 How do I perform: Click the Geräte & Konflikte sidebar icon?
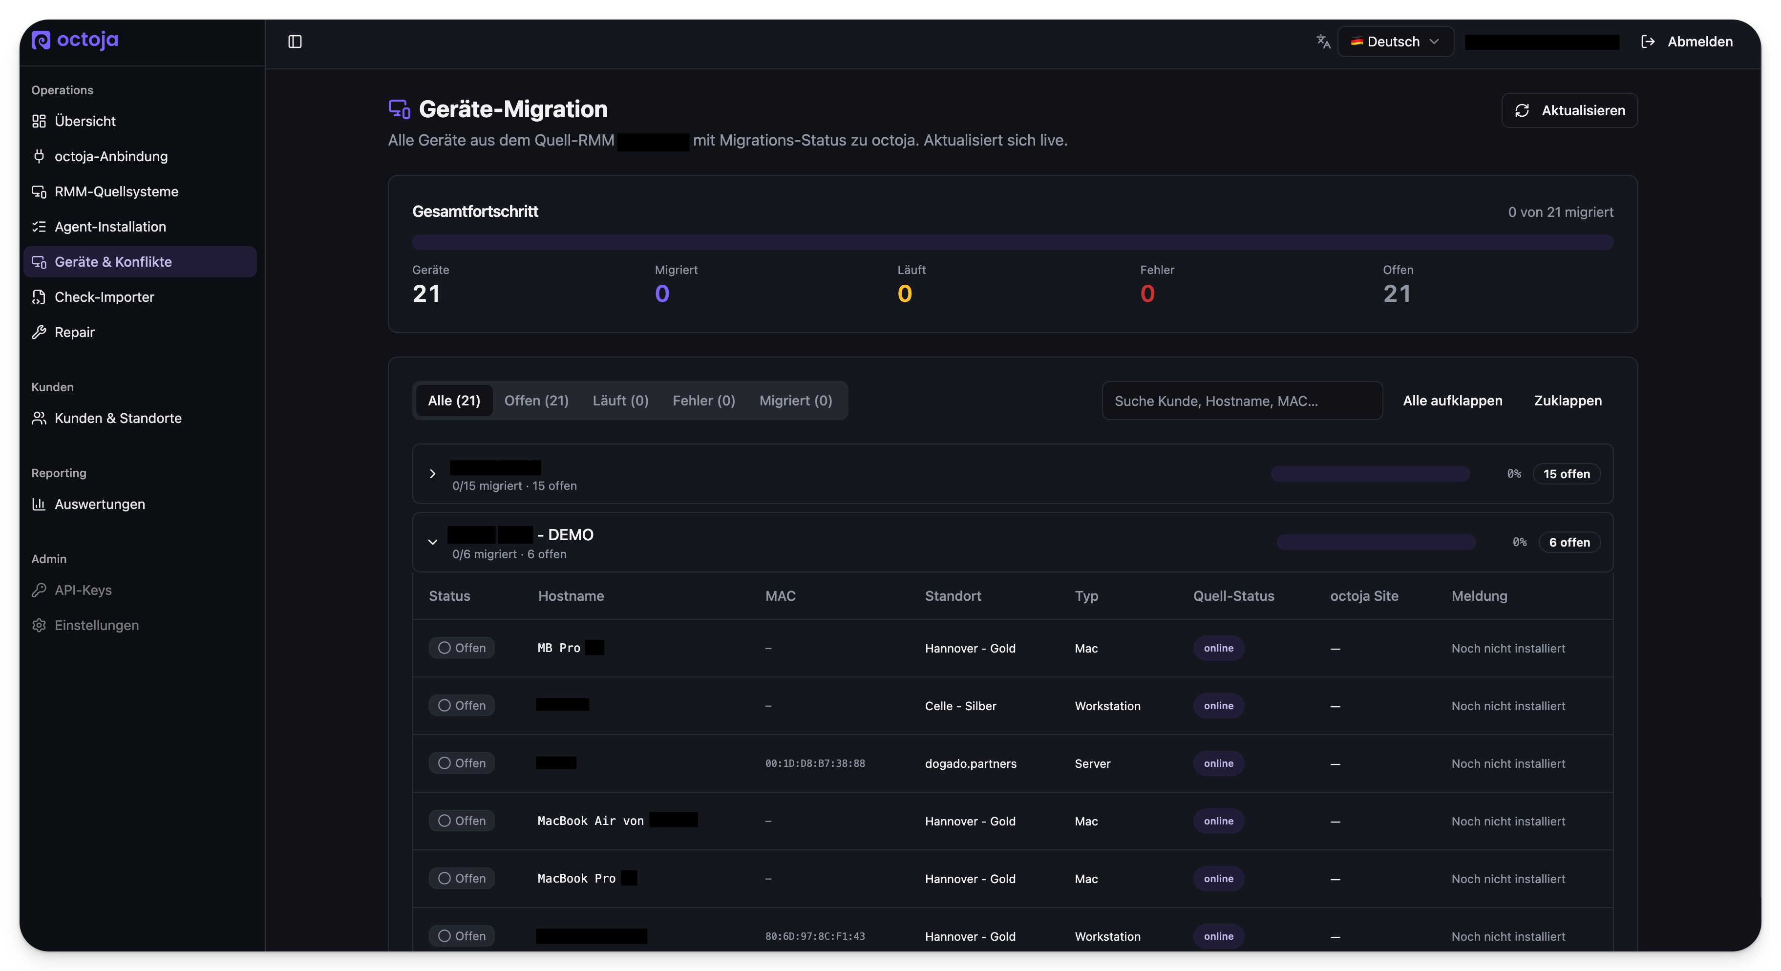[x=39, y=262]
